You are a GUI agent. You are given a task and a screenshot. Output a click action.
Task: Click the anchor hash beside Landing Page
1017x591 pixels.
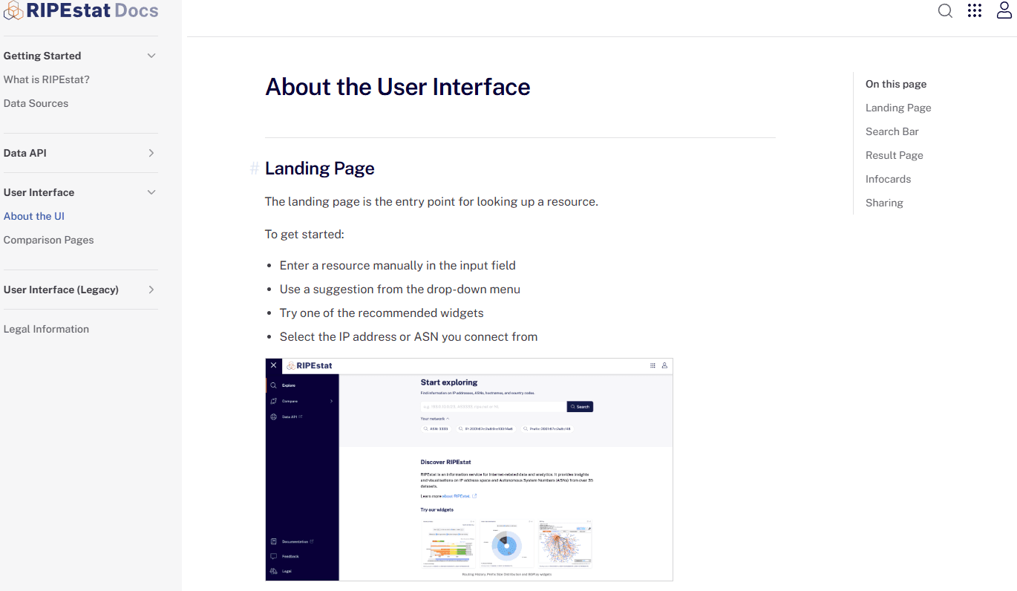(x=255, y=169)
